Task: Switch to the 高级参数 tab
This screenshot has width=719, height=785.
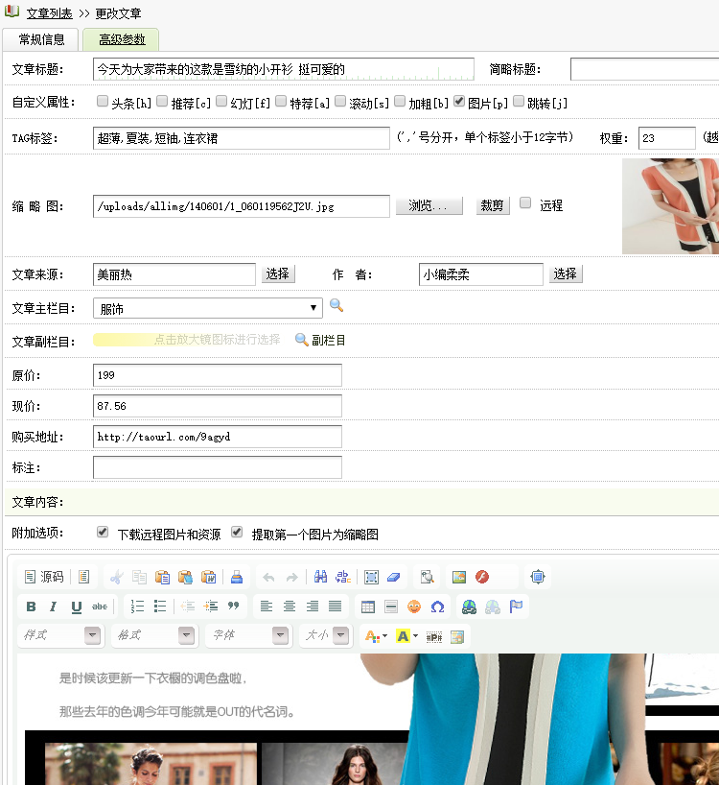Action: point(122,39)
